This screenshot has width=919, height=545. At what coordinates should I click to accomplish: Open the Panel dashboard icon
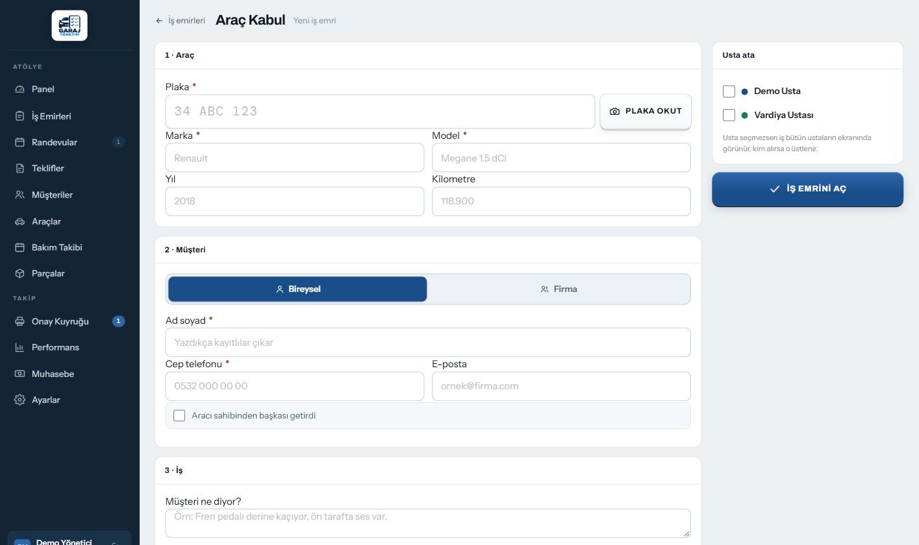pyautogui.click(x=19, y=90)
